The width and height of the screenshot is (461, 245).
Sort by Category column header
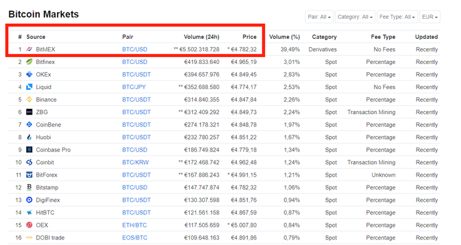324,37
